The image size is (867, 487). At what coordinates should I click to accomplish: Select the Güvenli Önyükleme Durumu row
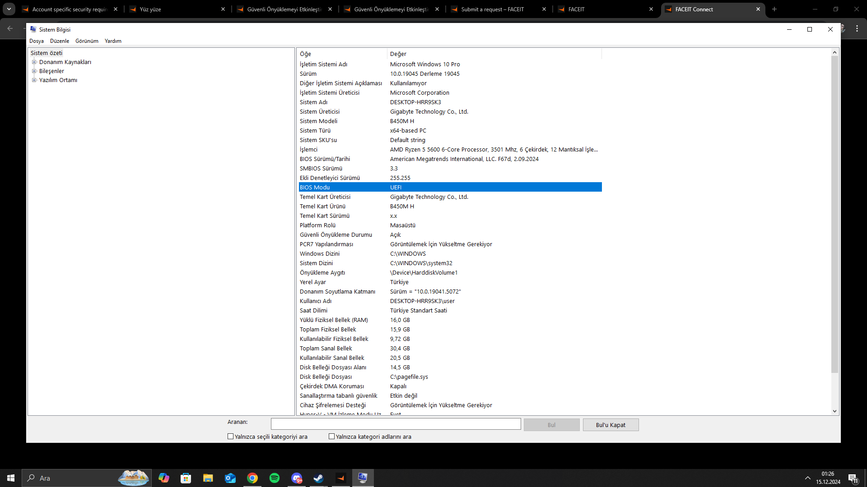[x=336, y=235]
